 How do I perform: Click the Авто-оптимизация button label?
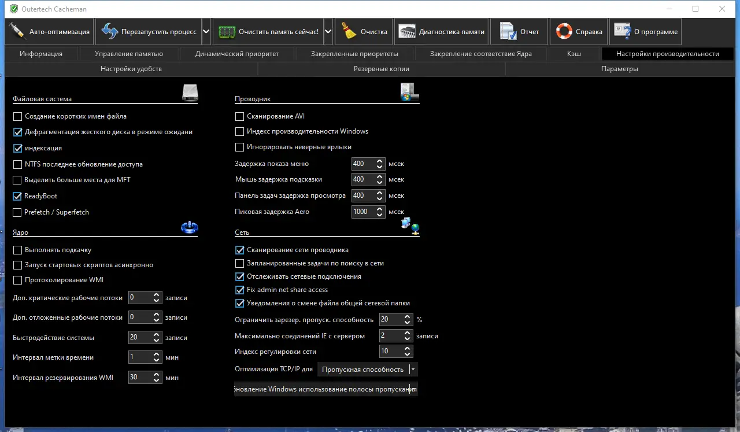coord(60,32)
